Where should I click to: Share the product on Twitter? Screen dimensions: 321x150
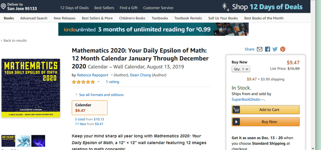(275, 49)
